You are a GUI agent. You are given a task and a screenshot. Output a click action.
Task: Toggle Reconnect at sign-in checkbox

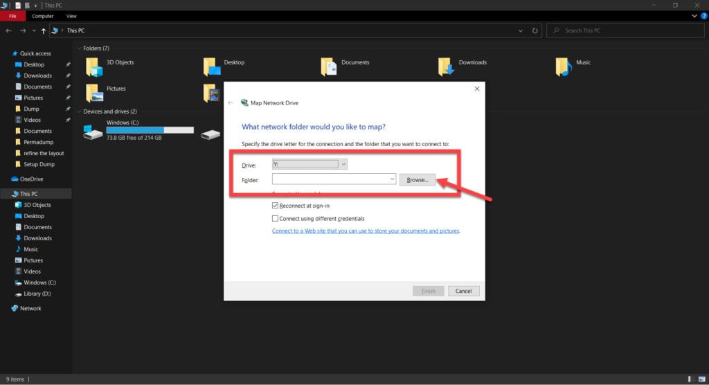click(x=275, y=206)
